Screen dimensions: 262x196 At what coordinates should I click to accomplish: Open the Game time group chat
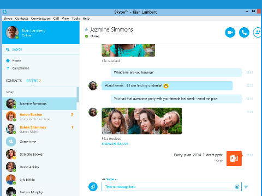39,142
